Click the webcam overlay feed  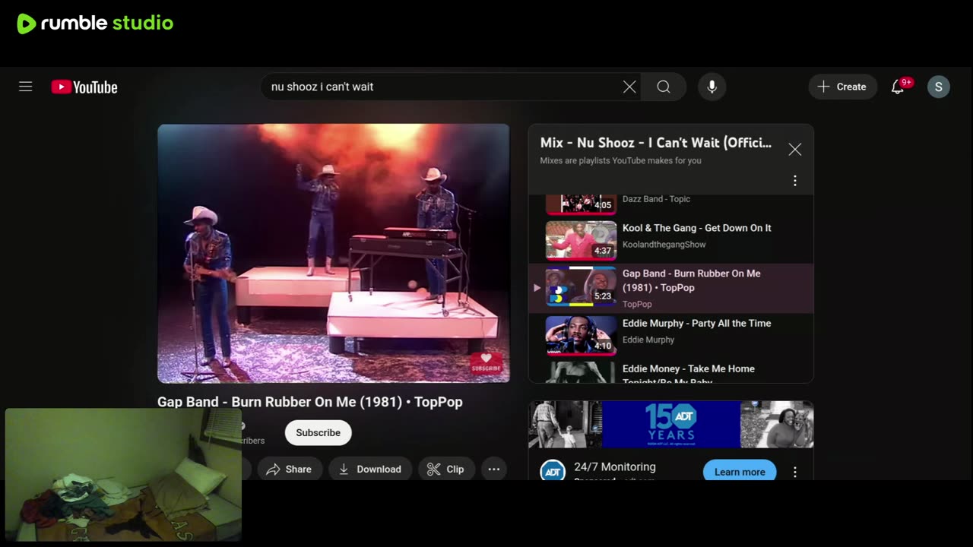point(123,475)
